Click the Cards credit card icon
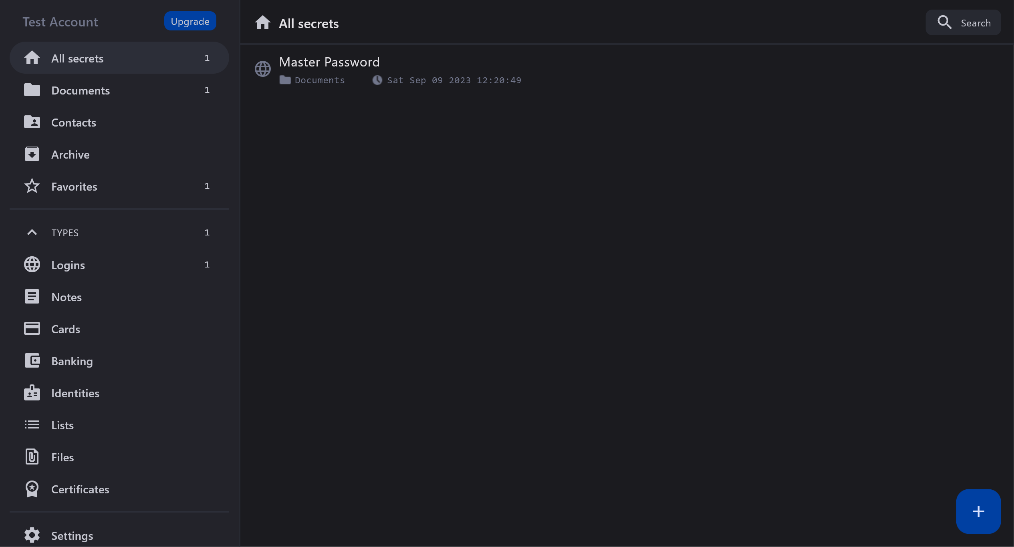Image resolution: width=1014 pixels, height=547 pixels. [32, 329]
